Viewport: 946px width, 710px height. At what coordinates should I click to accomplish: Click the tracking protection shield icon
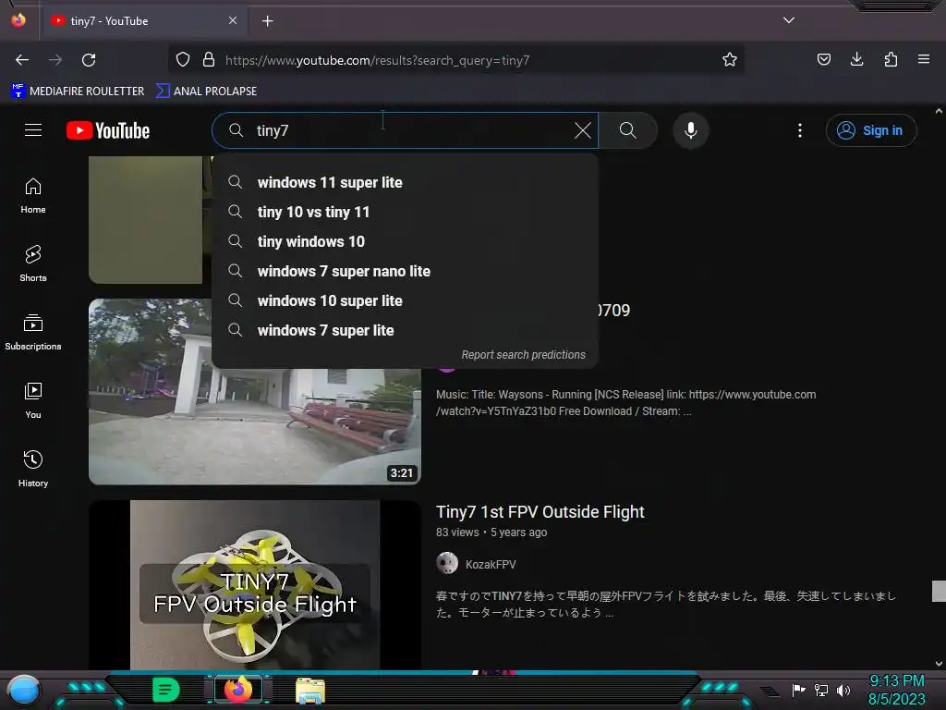[x=183, y=60]
